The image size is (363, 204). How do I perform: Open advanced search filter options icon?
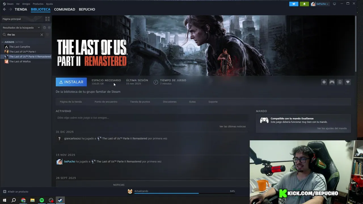pos(47,35)
